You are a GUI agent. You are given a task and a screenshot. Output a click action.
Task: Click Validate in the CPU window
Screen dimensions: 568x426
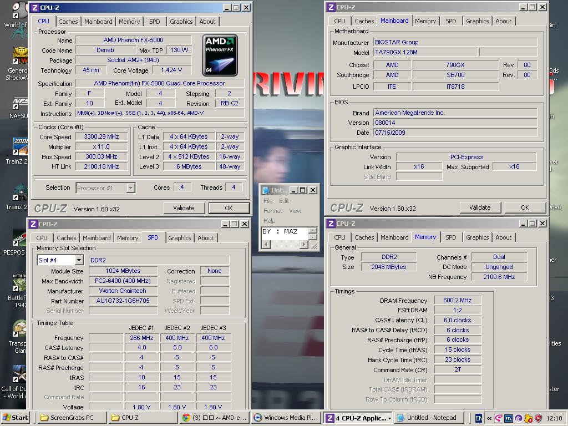coord(184,208)
